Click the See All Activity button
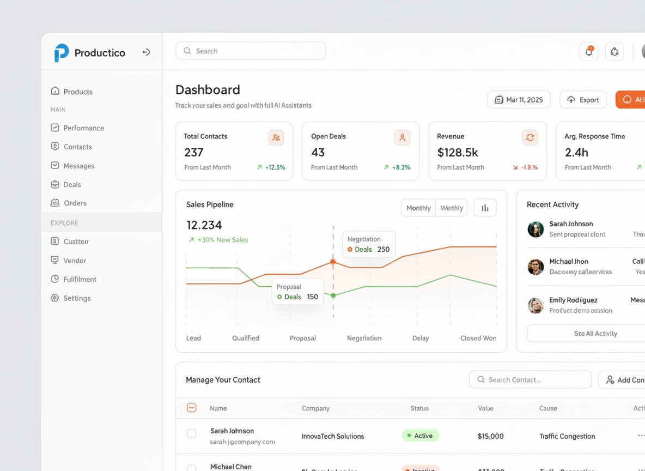The width and height of the screenshot is (645, 471). (x=595, y=334)
